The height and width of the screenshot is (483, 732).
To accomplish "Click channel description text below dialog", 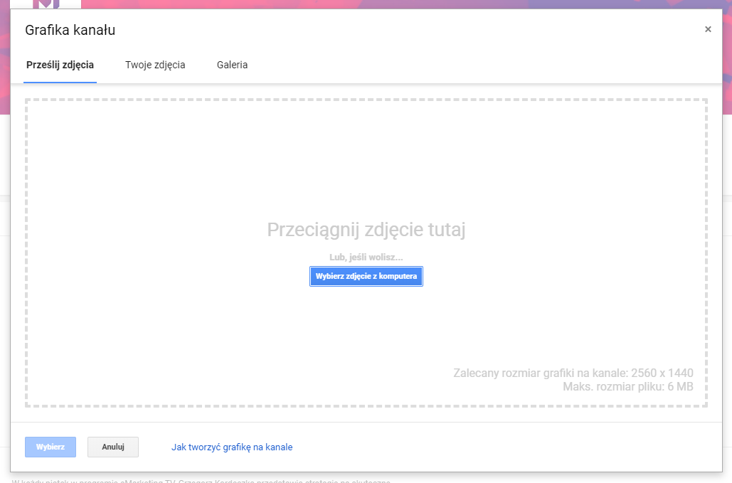I will click(199, 481).
